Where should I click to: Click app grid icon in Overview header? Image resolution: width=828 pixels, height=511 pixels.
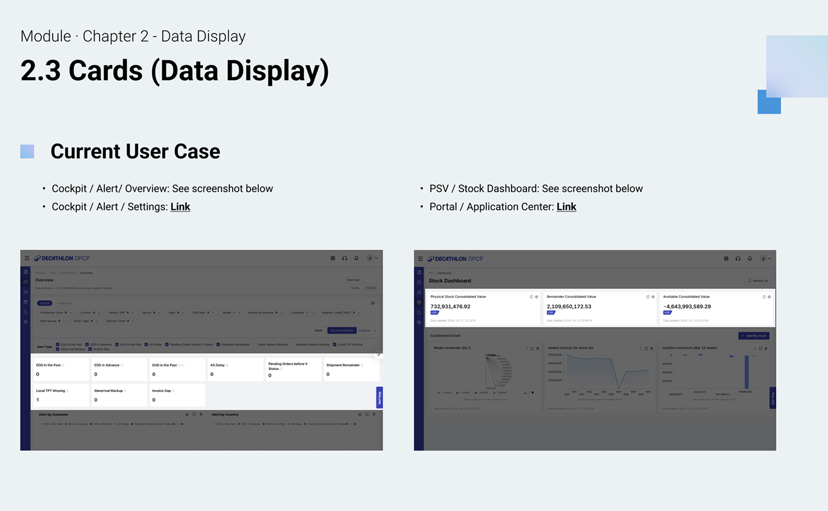[333, 258]
